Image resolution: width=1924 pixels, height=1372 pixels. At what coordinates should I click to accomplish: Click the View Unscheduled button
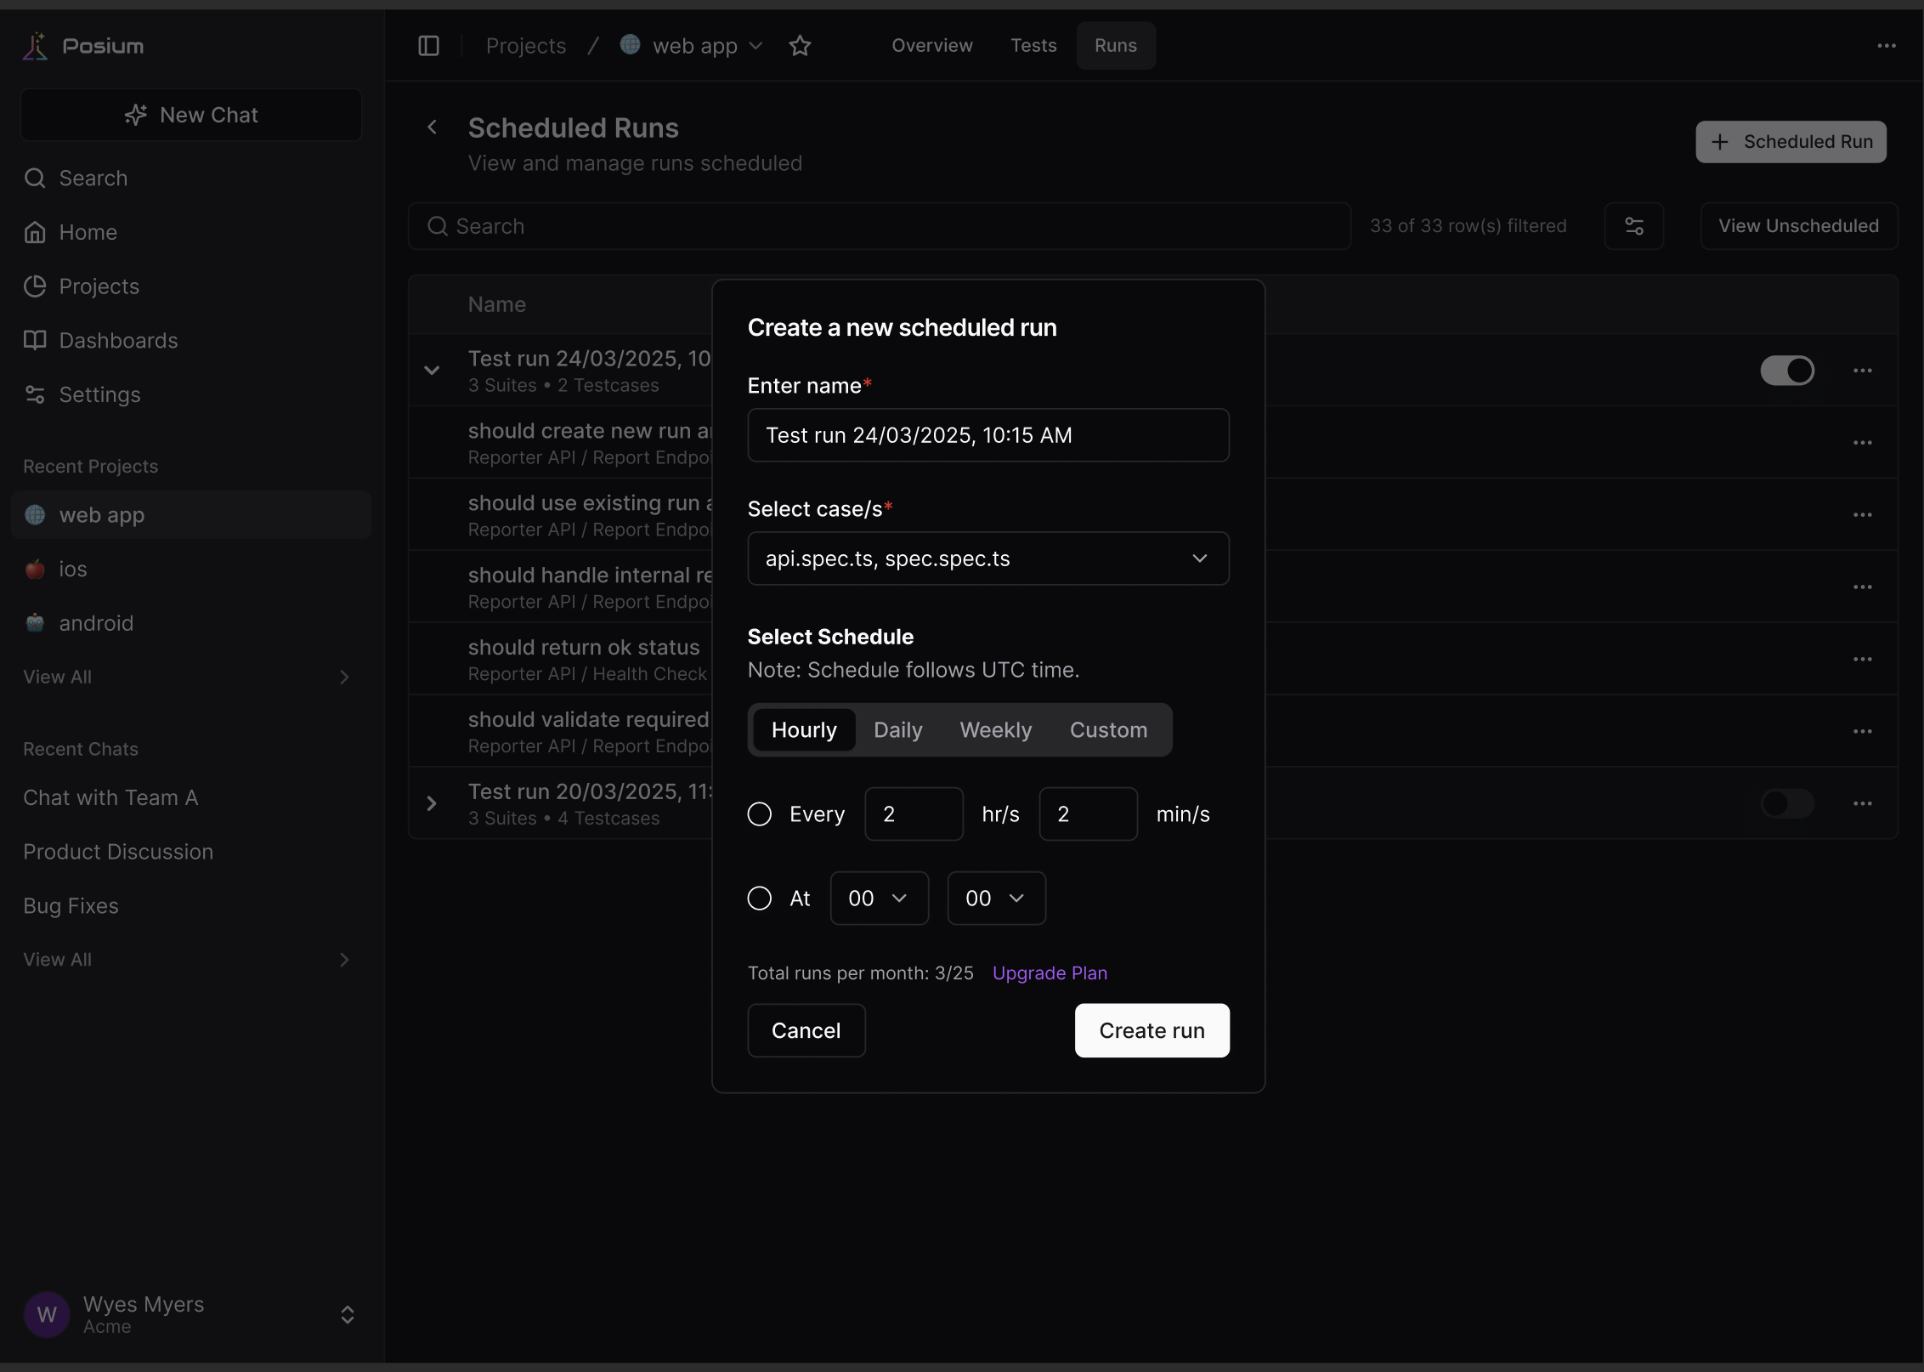(x=1798, y=226)
